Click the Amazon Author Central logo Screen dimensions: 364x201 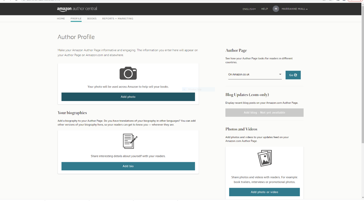click(x=77, y=9)
